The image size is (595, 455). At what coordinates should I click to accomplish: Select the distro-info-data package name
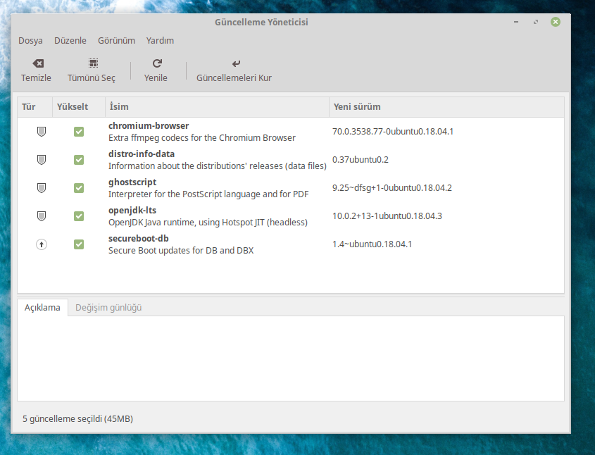point(141,154)
